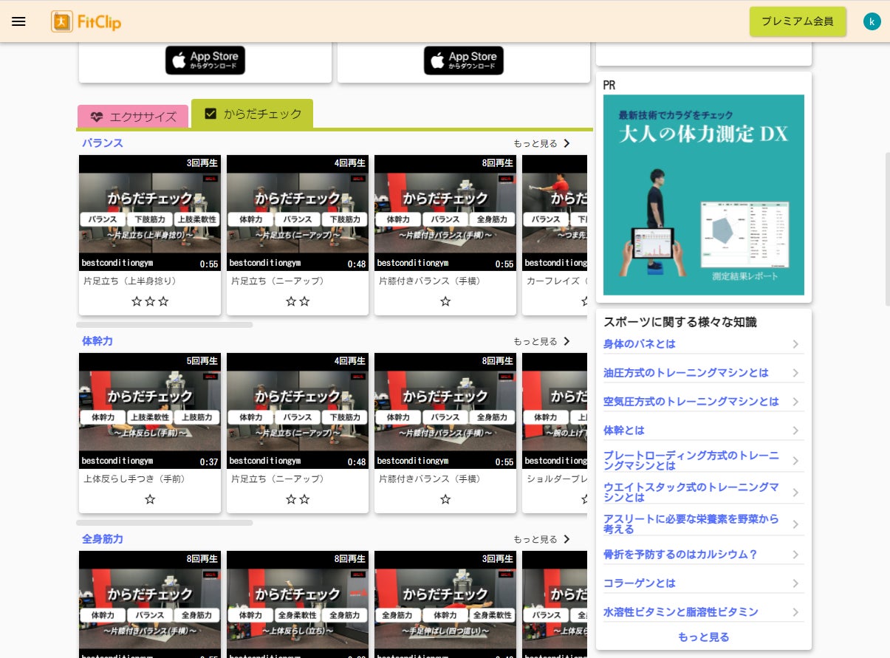The width and height of the screenshot is (890, 658).
Task: Open ウエイトスタック式のトレーニングマシンとは article
Action: coord(691,493)
